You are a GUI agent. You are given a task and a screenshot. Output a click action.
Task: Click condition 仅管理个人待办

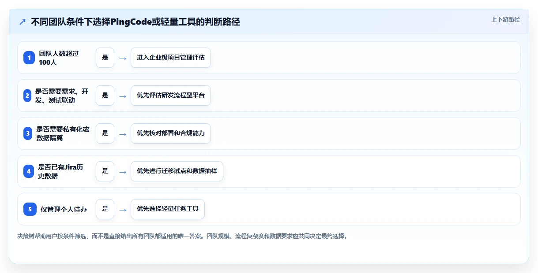[x=64, y=209]
